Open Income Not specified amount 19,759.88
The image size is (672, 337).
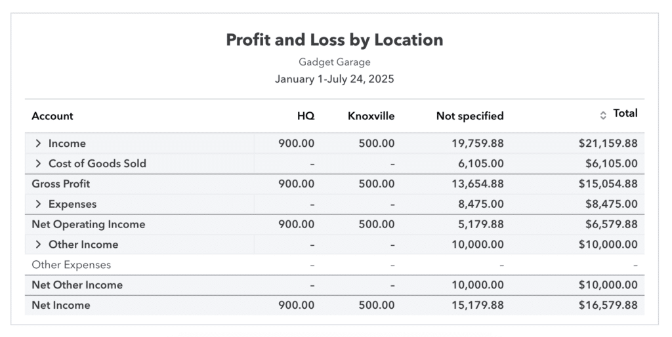point(478,144)
